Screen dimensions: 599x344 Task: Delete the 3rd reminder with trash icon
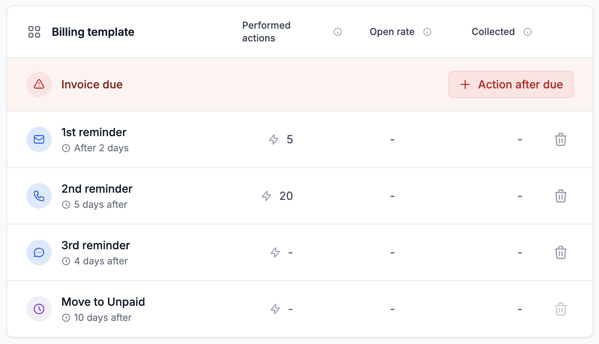click(561, 252)
